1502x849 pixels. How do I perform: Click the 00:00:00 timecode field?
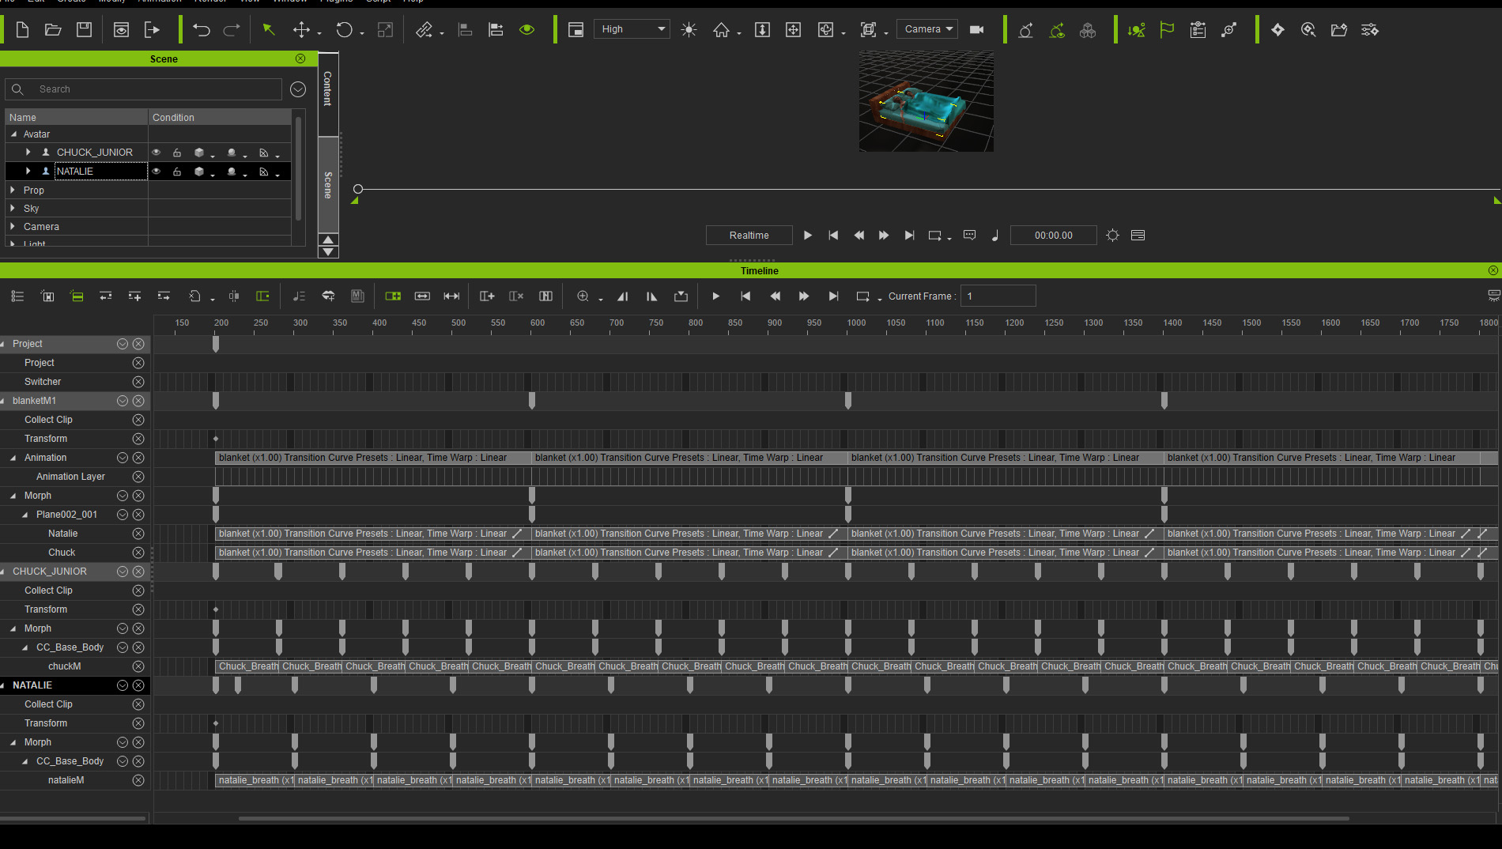[1053, 236]
